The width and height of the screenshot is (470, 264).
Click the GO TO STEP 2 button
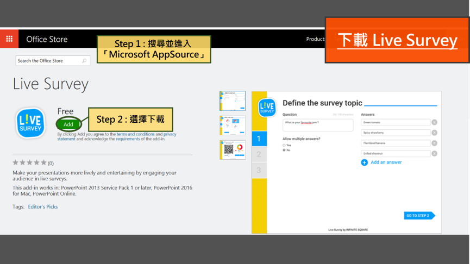tap(419, 216)
